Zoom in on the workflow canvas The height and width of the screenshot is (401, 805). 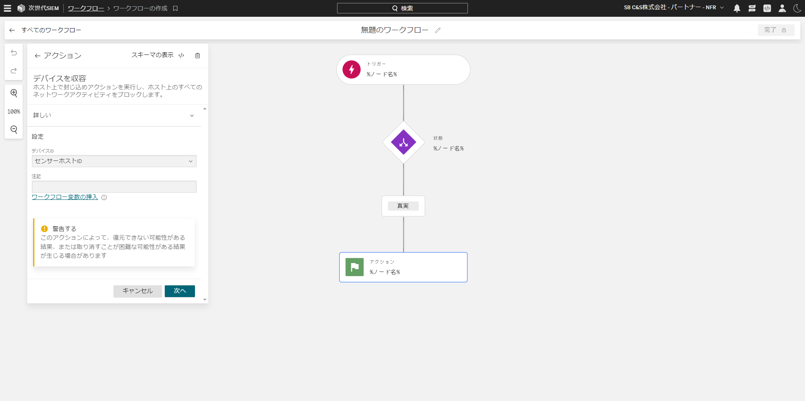pos(14,93)
